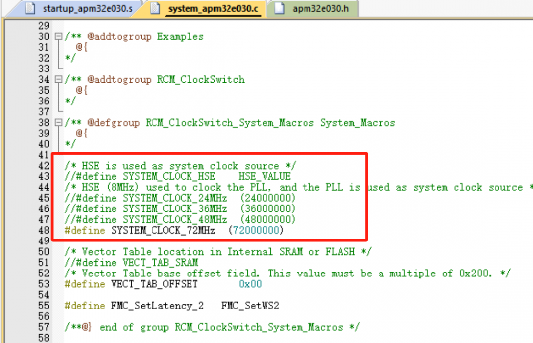
Task: Click the commented SYSTEM_CLOCK_HSE define line
Action: 178,176
